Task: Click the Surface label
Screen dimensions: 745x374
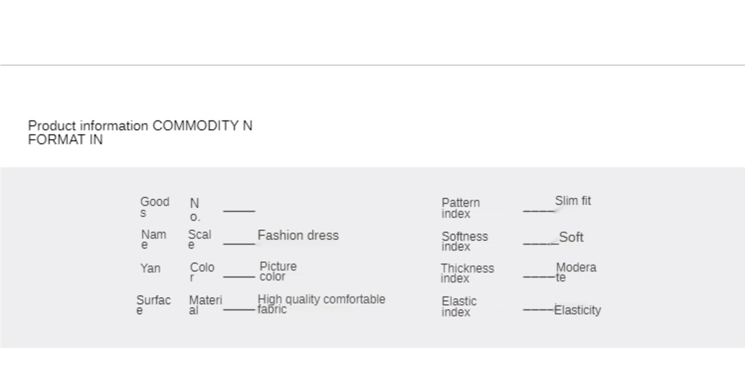Action: pos(153,305)
